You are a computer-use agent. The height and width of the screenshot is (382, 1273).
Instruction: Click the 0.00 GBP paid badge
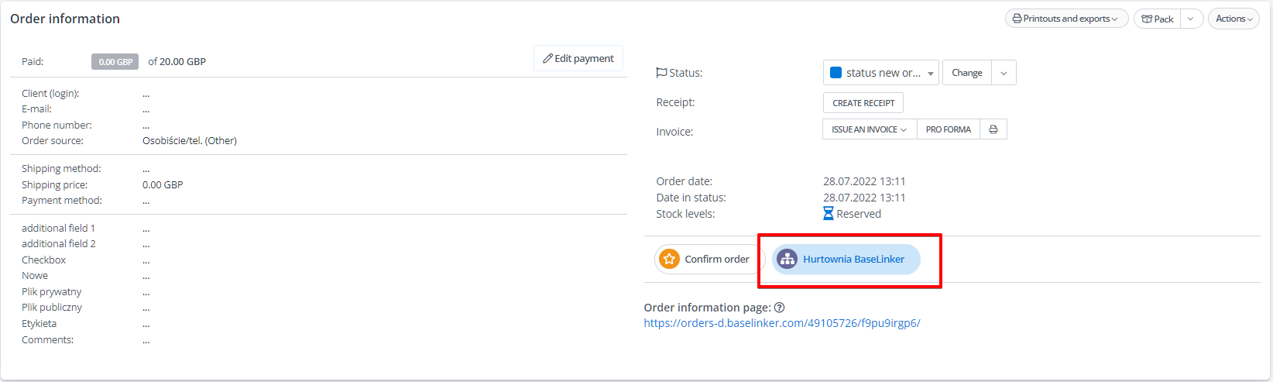(x=115, y=62)
